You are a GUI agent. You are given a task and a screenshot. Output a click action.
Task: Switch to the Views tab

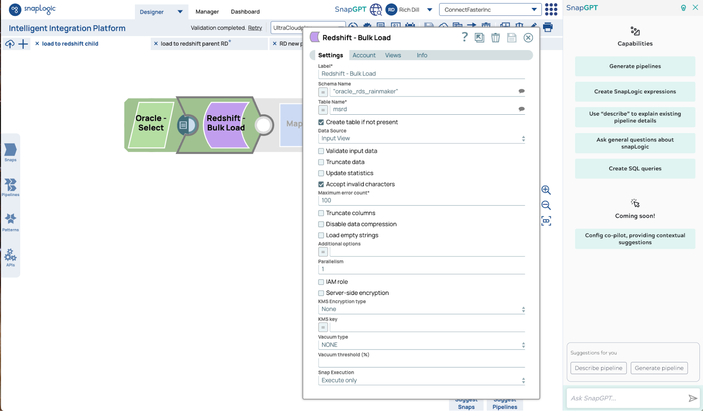tap(393, 55)
